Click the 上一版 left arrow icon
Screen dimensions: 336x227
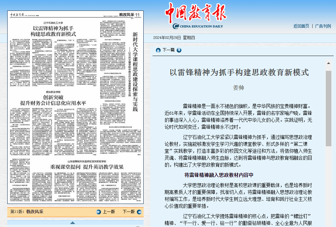click(98, 212)
